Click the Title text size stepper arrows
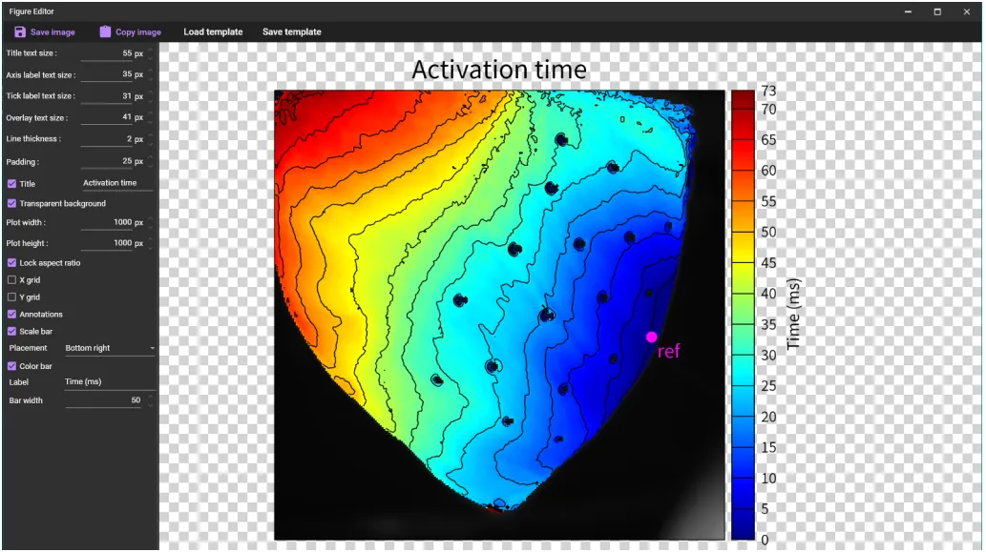986x552 pixels. coord(150,53)
